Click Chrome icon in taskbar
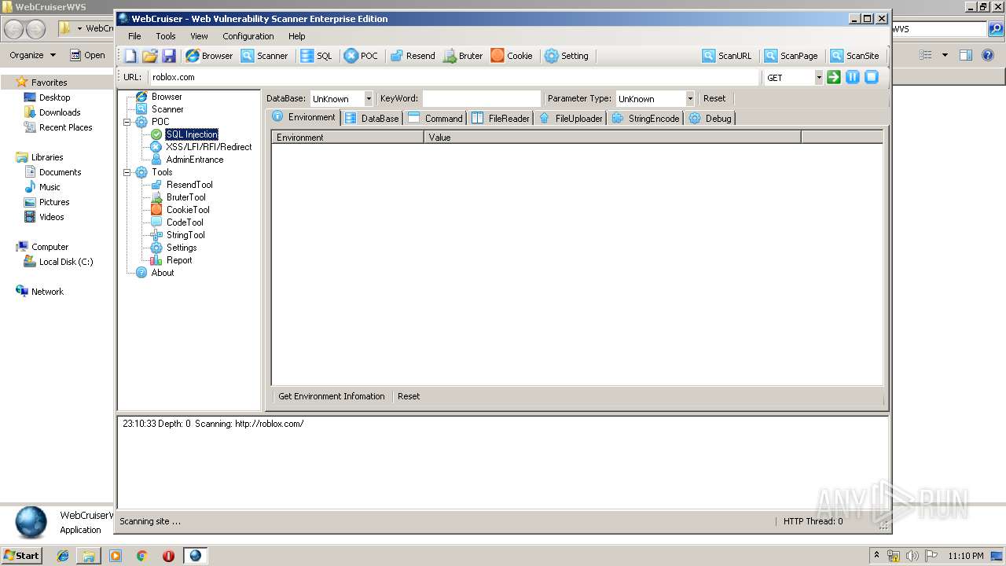The width and height of the screenshot is (1006, 566). [x=141, y=556]
